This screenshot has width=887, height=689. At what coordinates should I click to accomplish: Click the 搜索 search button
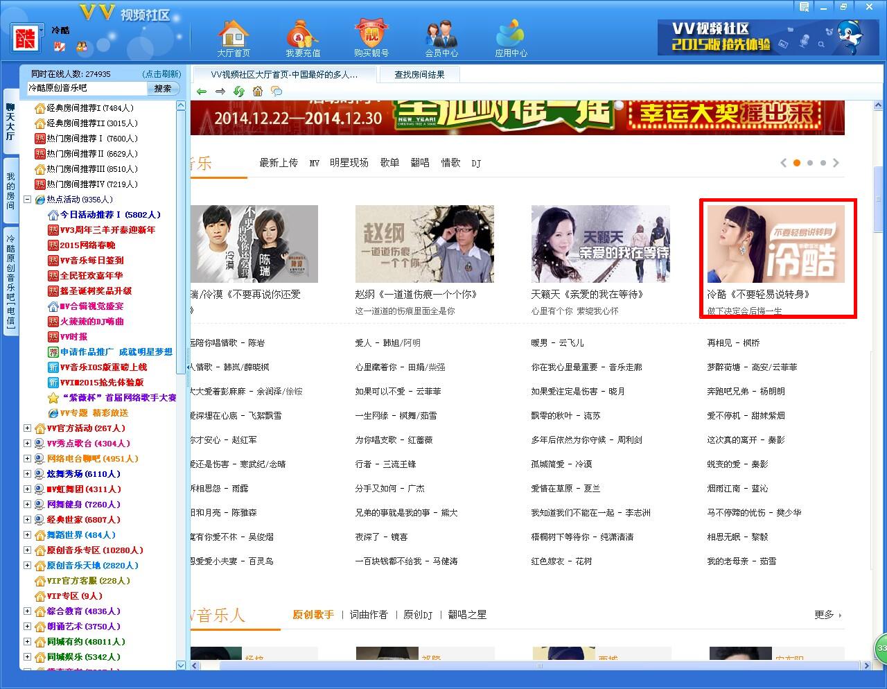tap(163, 89)
